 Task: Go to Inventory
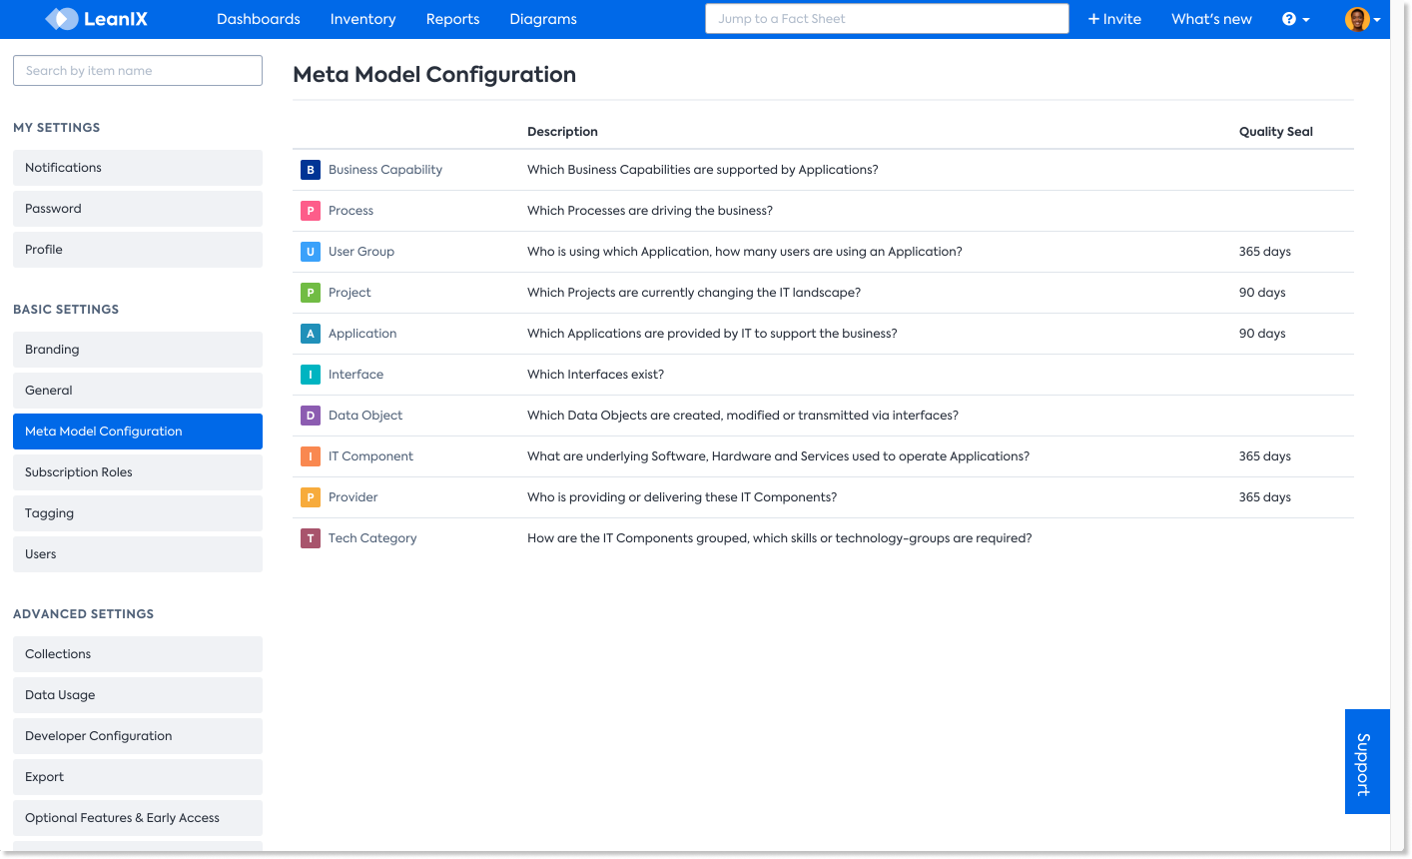coord(363,19)
